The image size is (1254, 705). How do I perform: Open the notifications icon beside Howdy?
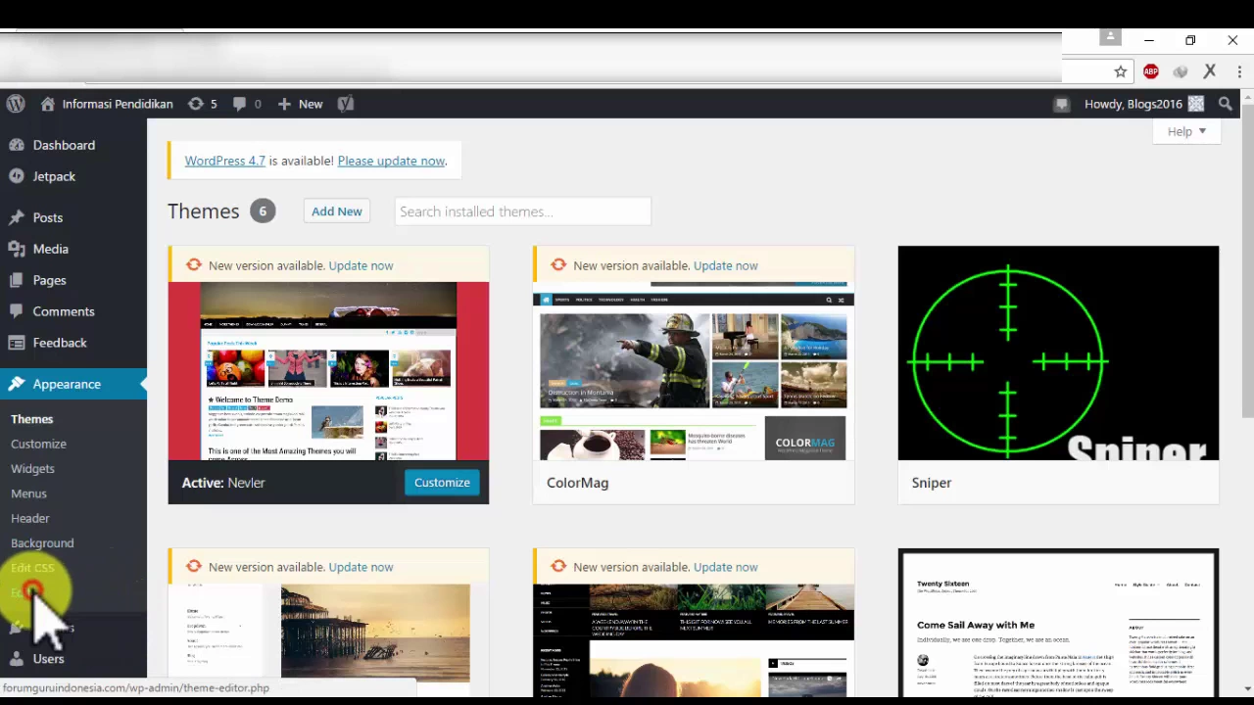point(1061,104)
